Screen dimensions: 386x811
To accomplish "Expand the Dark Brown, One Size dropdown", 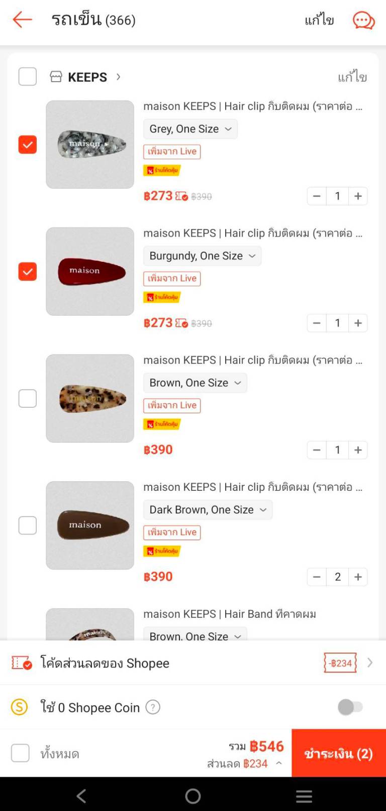I will [208, 509].
